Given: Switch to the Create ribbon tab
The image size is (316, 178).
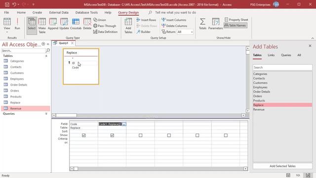Looking at the screenshot, I should tap(37, 12).
